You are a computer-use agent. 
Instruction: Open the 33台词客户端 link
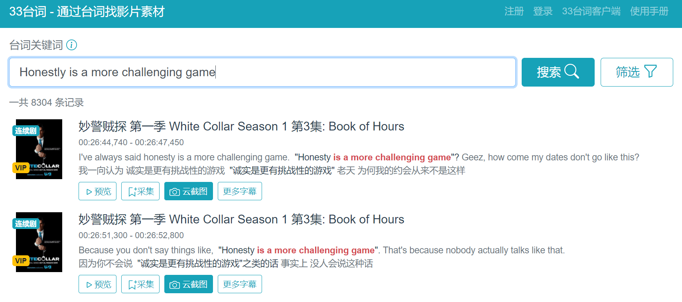pyautogui.click(x=591, y=11)
